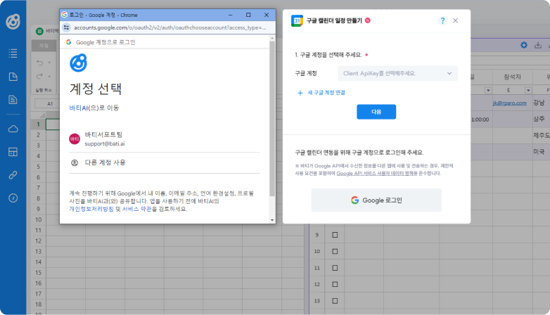Expand the redo history dropdown arrow
The width and height of the screenshot is (550, 315).
[49, 77]
